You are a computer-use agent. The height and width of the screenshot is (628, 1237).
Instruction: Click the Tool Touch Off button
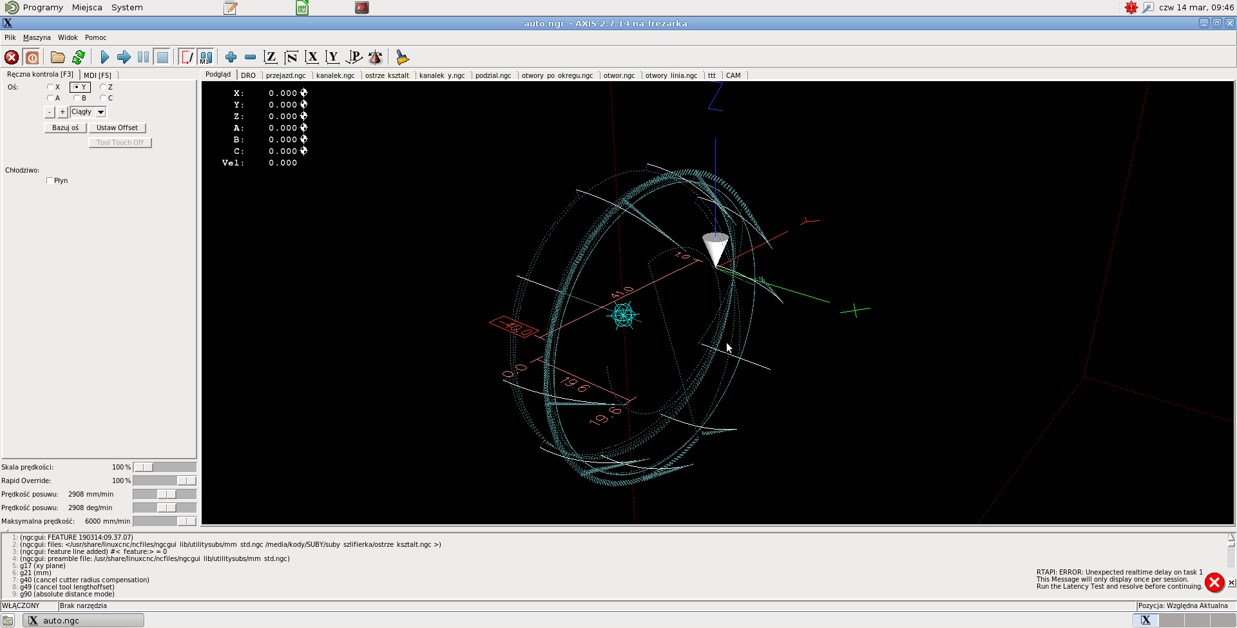click(x=120, y=142)
